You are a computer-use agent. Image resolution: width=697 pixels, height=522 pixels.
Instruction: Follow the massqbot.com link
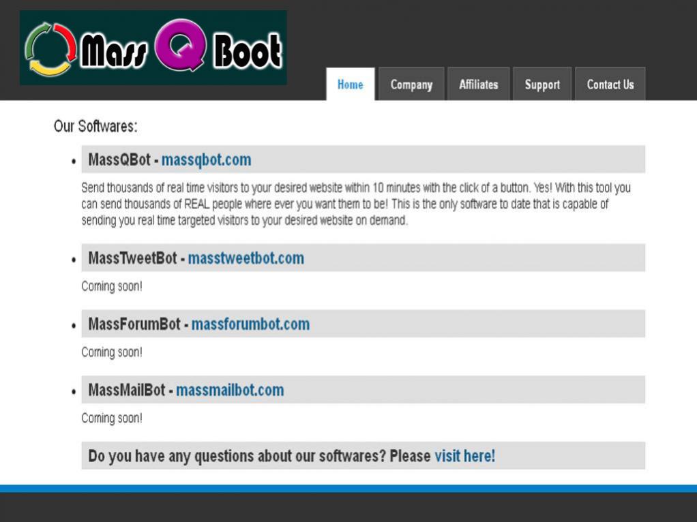pos(206,160)
